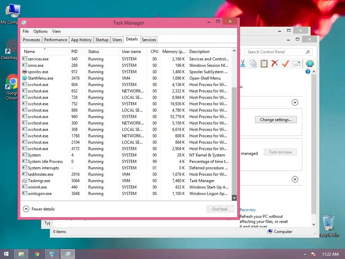Click the Email card icon in toolbar

296,63
